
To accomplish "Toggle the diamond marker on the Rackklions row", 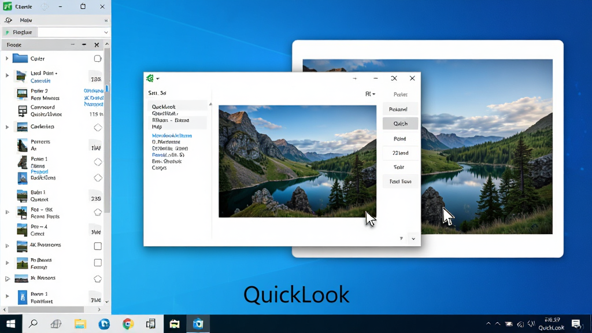I will pyautogui.click(x=98, y=177).
